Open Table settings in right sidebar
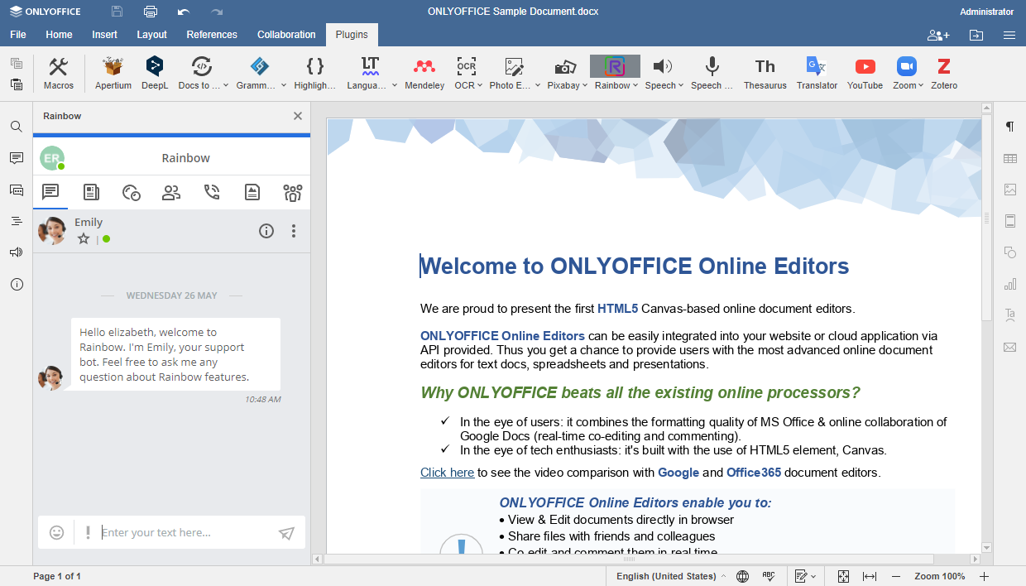This screenshot has width=1026, height=586. click(1009, 158)
